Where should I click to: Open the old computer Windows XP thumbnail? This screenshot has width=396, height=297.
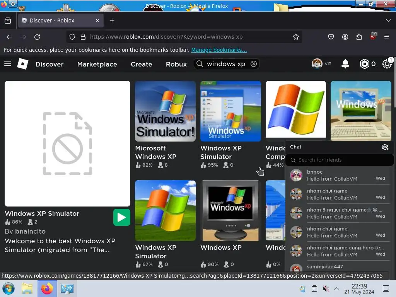tap(361, 111)
